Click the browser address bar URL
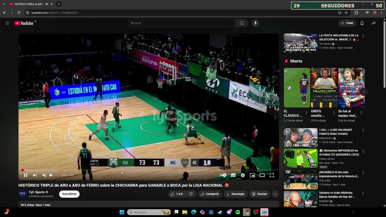The width and height of the screenshot is (386, 217). coord(55,13)
